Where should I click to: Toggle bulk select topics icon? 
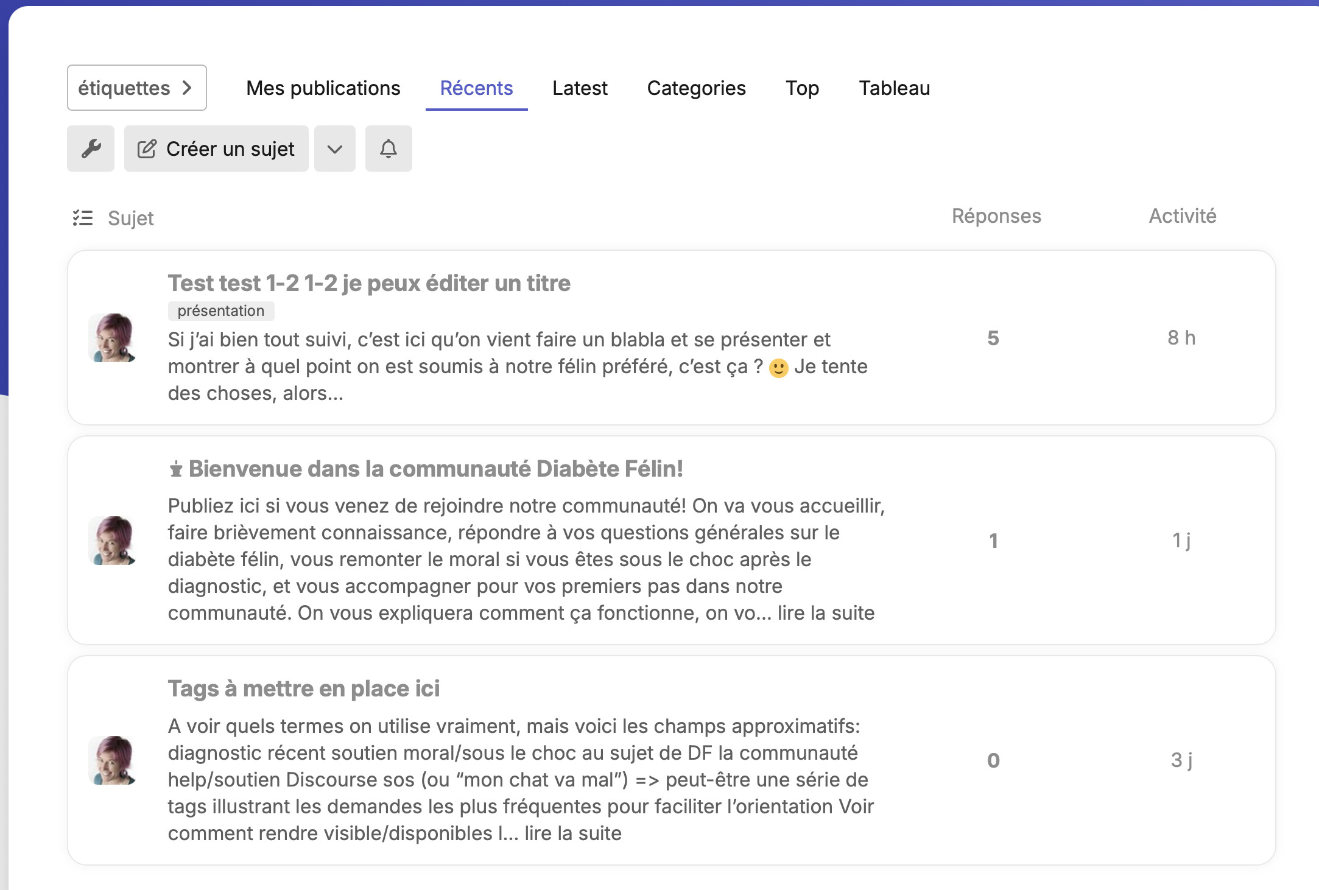point(83,218)
